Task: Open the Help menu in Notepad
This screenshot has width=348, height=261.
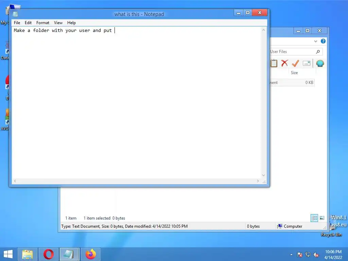Action: pyautogui.click(x=71, y=23)
